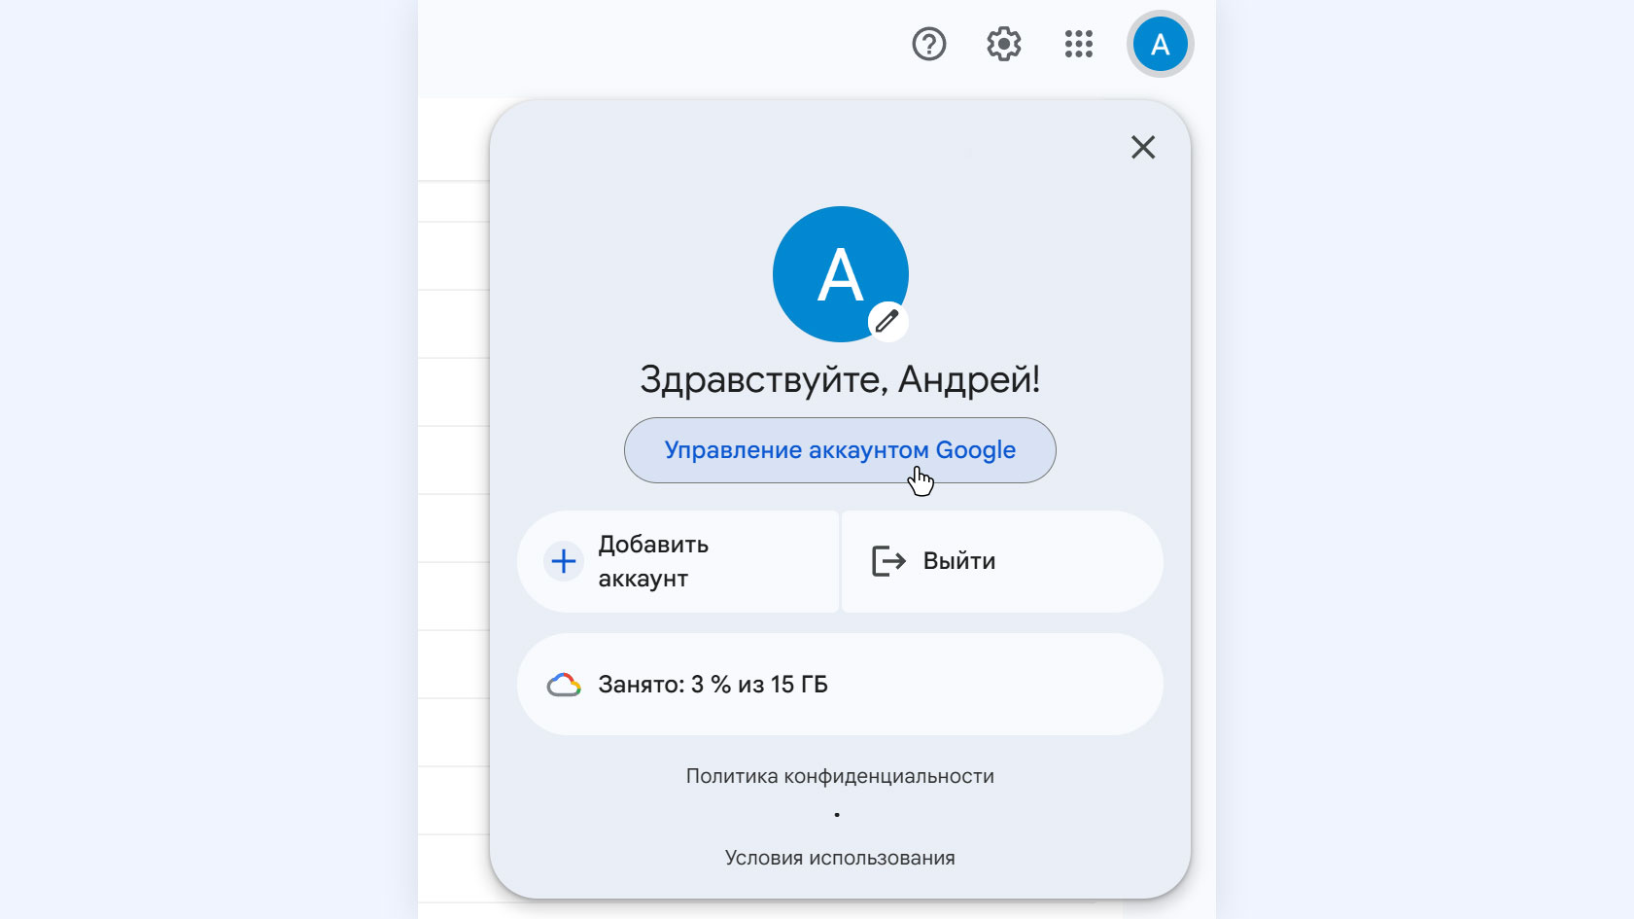Click the Выйти sign out button
The image size is (1634, 919).
(x=1002, y=561)
